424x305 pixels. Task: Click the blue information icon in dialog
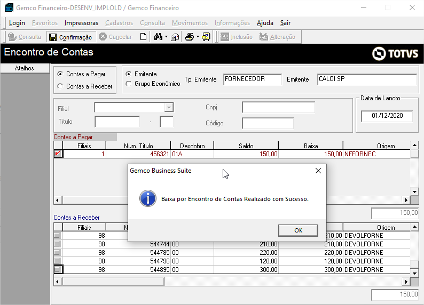coord(147,198)
